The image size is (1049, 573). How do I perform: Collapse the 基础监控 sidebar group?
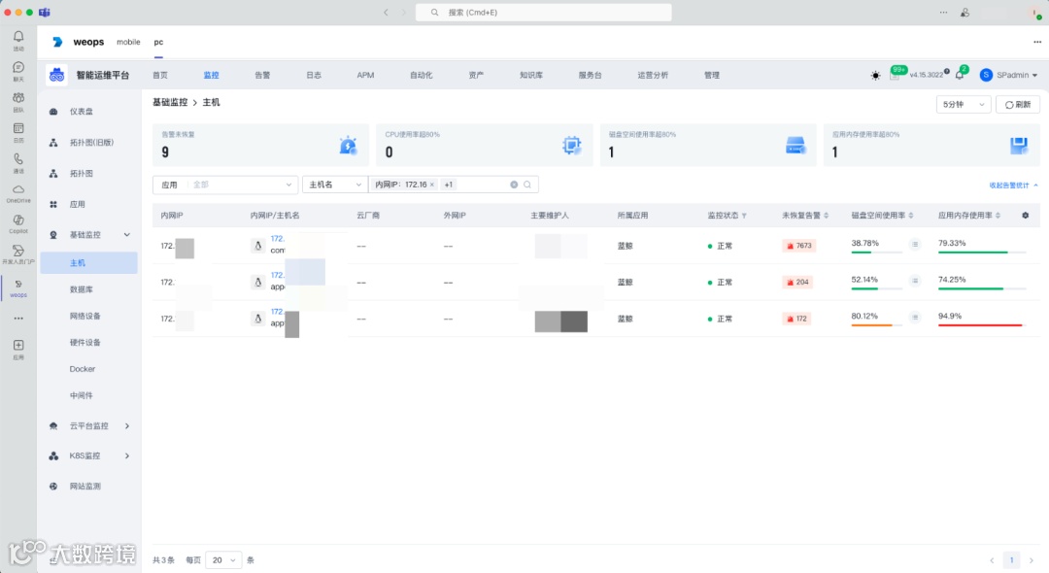click(127, 235)
